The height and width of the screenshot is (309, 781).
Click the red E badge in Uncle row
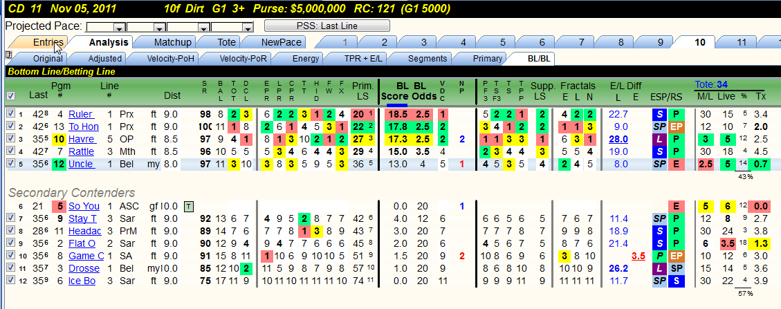[675, 164]
